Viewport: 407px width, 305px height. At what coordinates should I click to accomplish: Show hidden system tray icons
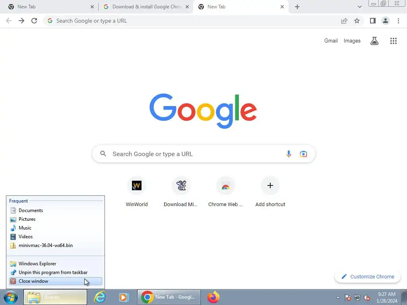[338, 297]
